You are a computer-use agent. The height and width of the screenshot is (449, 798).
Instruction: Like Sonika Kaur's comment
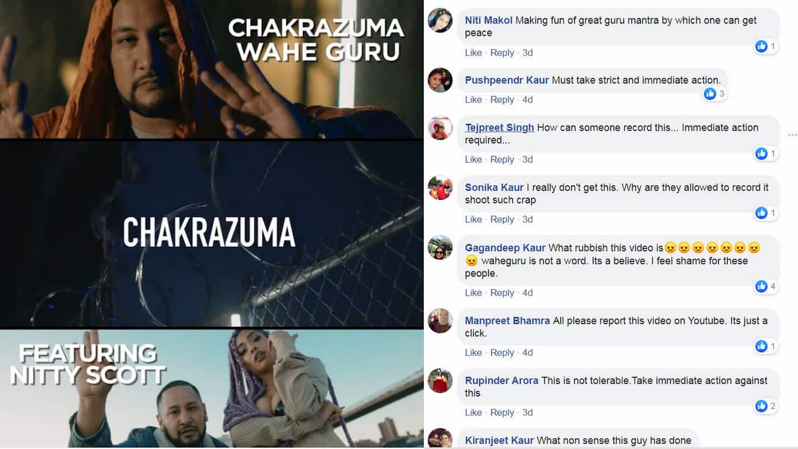[x=473, y=219]
